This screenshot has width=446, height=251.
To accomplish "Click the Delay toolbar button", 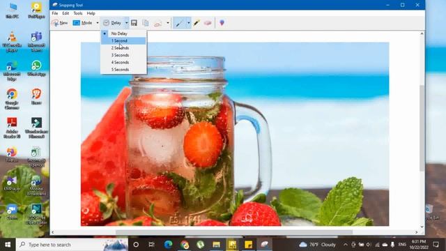I will tap(112, 23).
